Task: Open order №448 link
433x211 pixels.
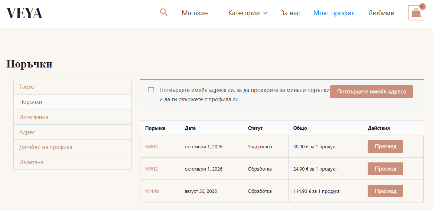Action: click(x=152, y=191)
